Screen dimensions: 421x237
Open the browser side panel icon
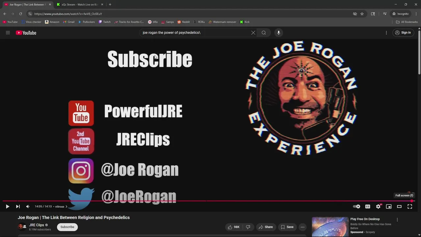(373, 14)
